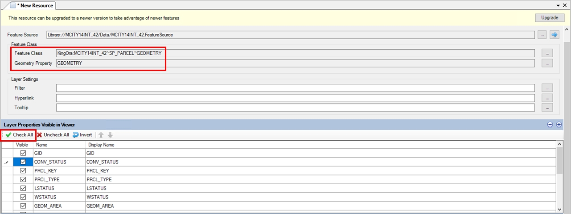Collapse Layer Properties section with minus icon
The height and width of the screenshot is (214, 571).
point(550,125)
